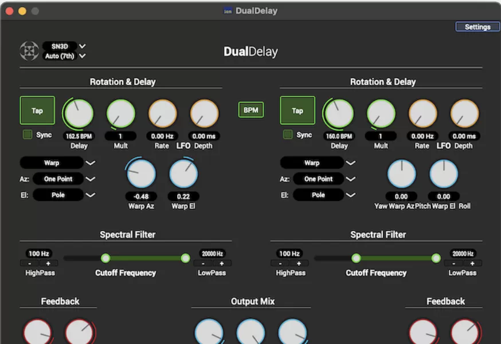Screen dimensions: 501x344
Task: Click the right HighPass slider handle
Action: coord(356,258)
